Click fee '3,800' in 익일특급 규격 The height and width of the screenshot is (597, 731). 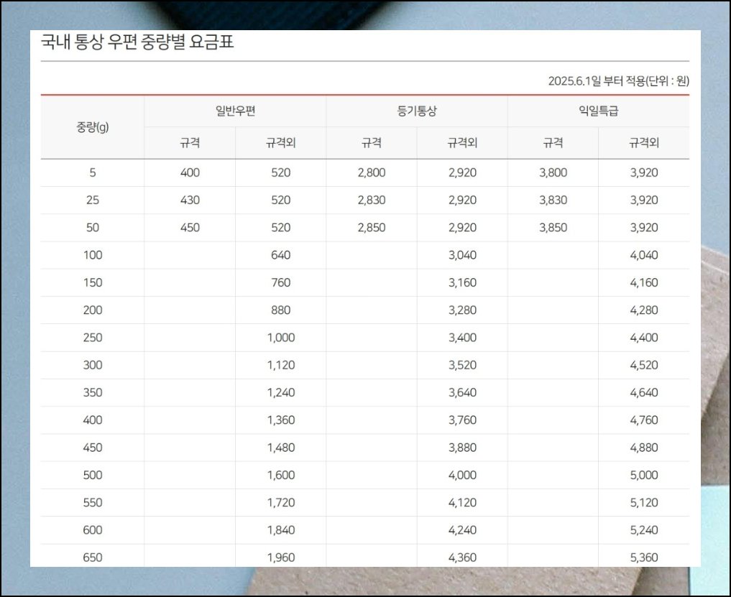tap(553, 172)
